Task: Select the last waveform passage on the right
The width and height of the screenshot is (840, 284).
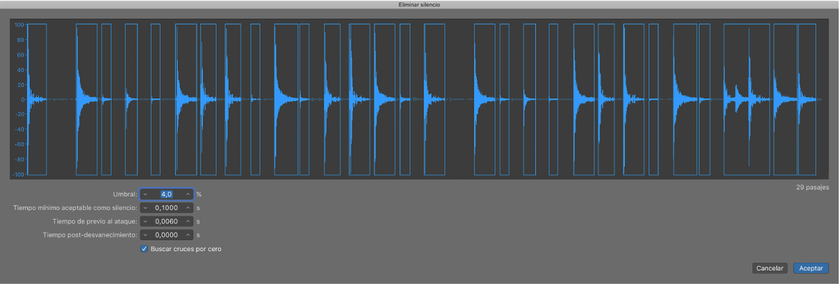Action: 806,100
